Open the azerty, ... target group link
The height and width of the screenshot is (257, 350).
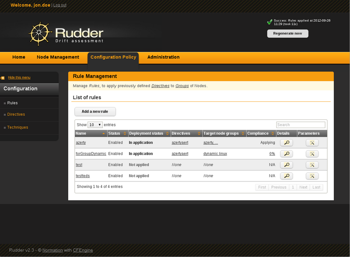coord(211,142)
